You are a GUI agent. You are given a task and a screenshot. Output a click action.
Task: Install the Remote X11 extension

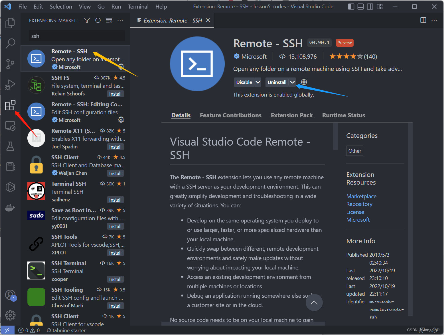(115, 147)
